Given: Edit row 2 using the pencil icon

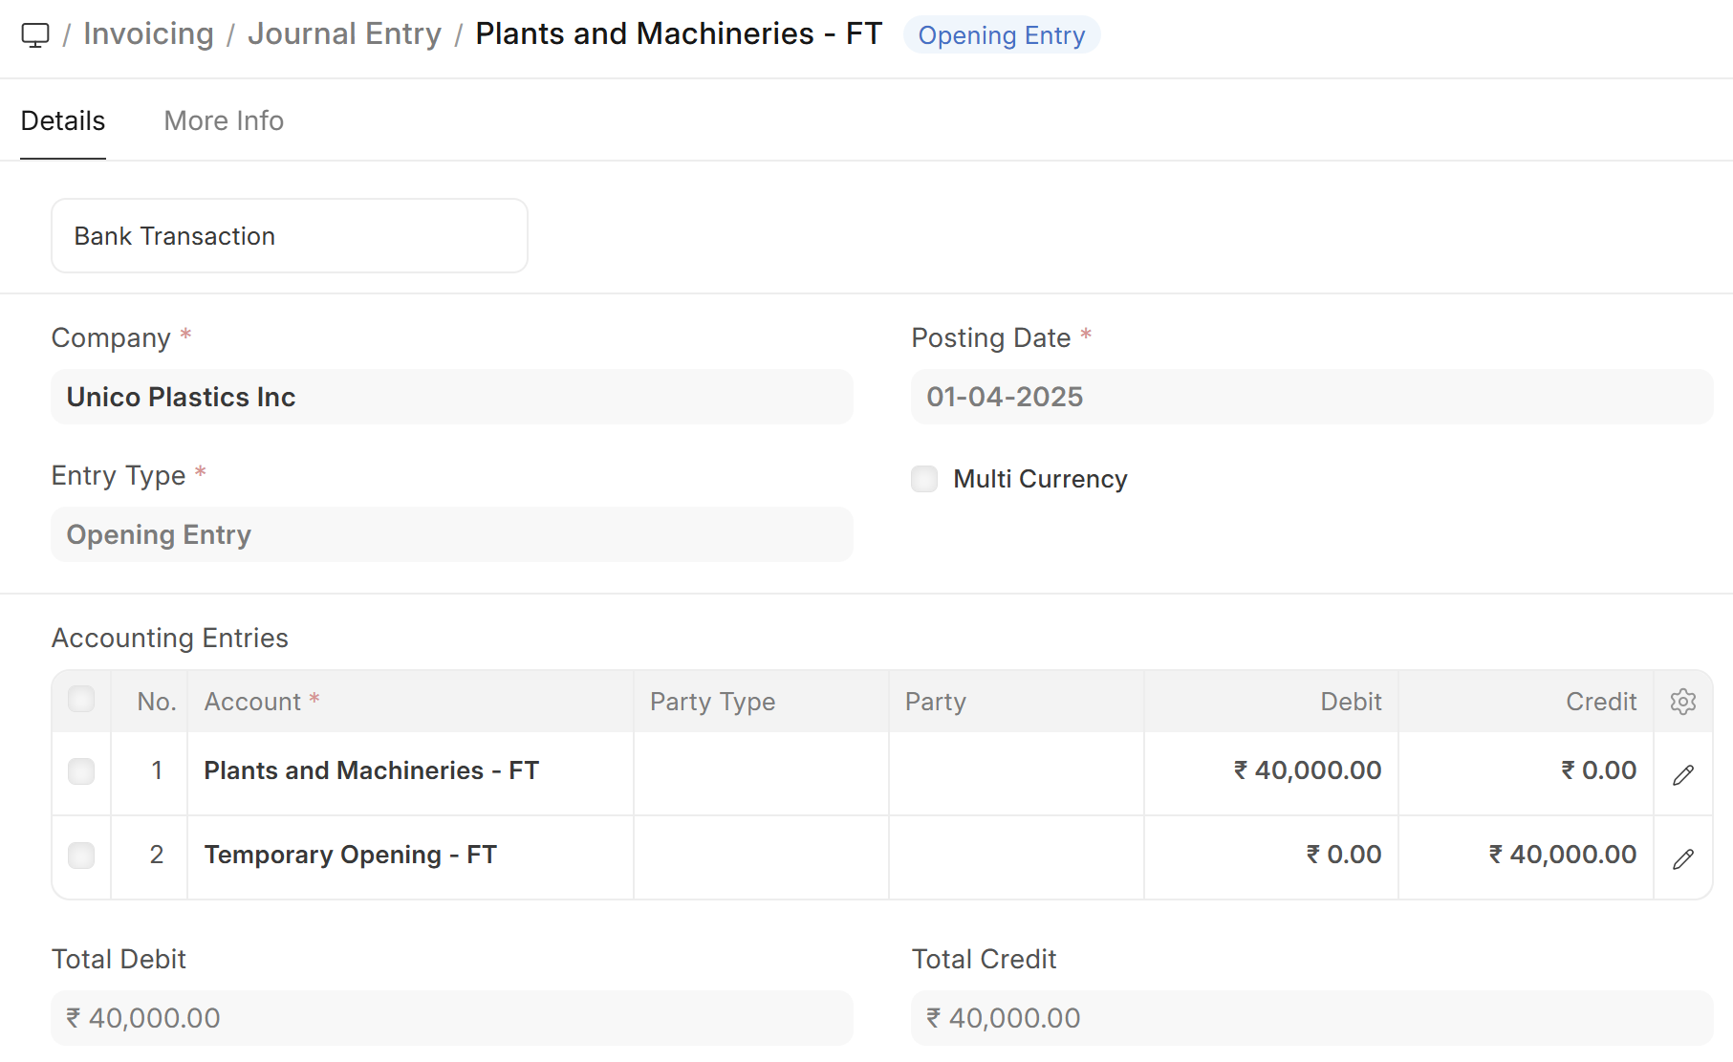Looking at the screenshot, I should (1682, 858).
